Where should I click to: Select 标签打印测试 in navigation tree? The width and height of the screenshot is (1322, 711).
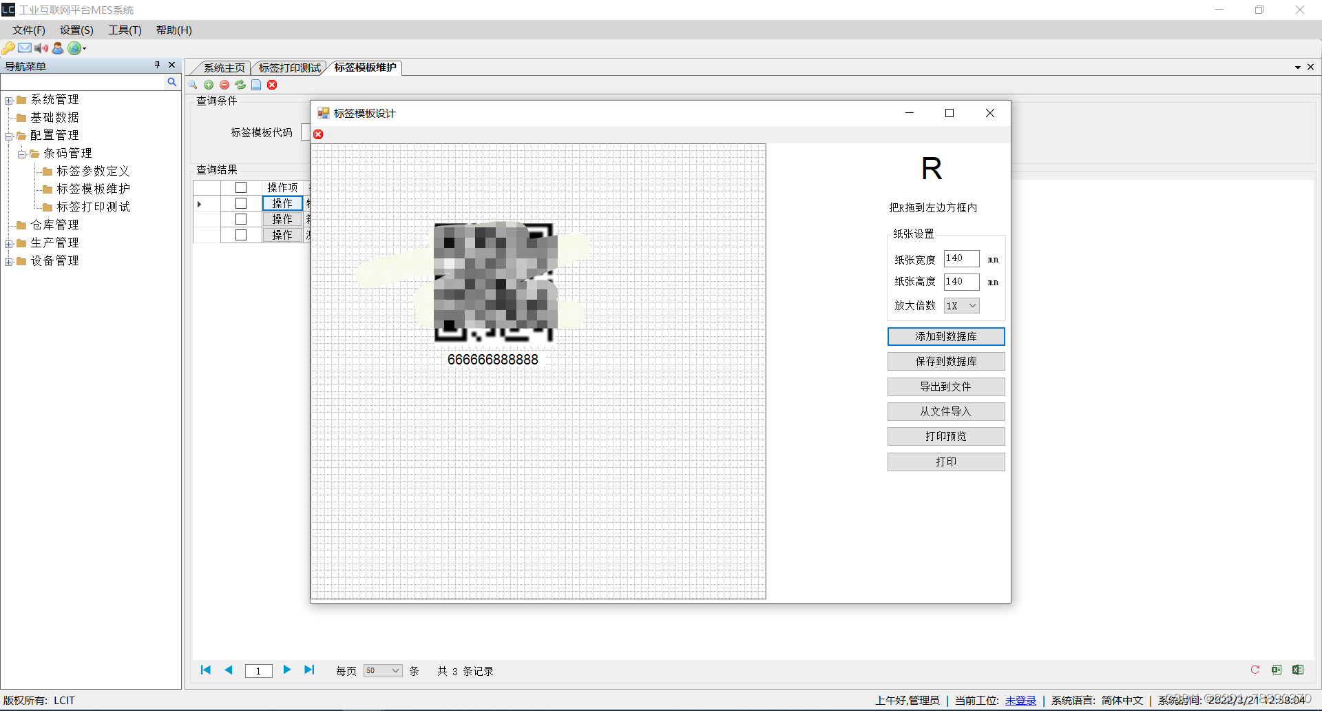tap(93, 207)
